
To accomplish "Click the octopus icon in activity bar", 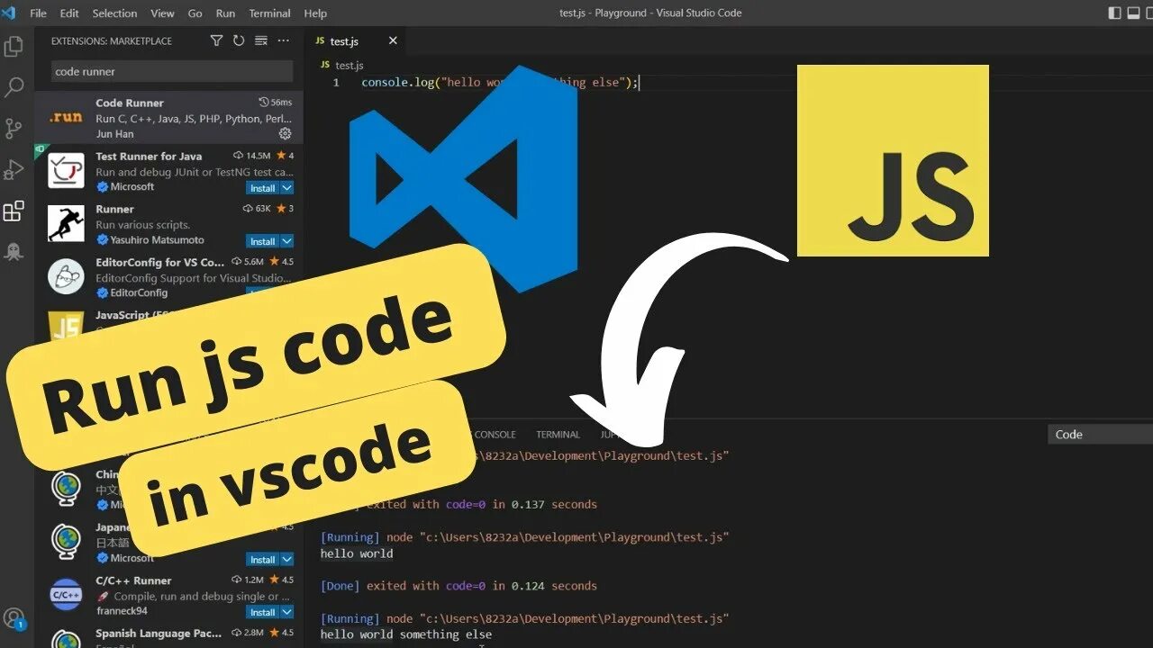I will [14, 253].
